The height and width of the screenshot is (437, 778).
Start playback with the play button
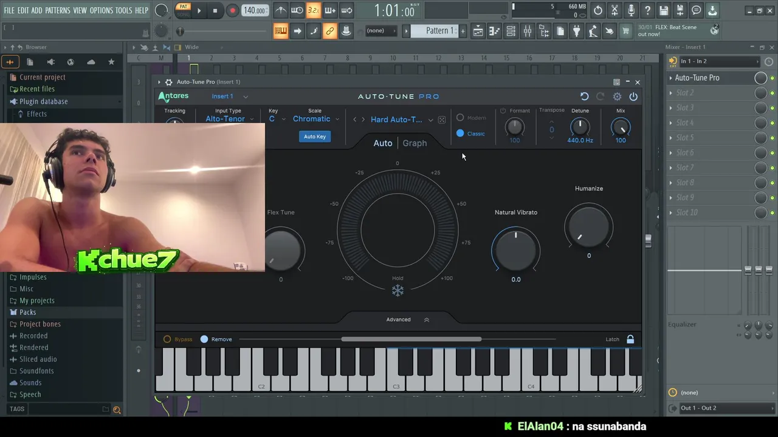(199, 10)
